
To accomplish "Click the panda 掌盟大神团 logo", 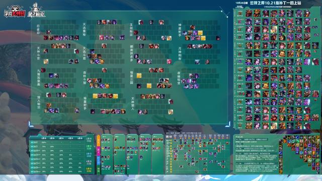I will pos(15,12).
